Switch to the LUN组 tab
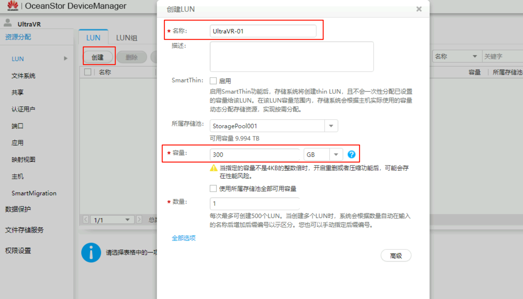This screenshot has height=299, width=523. coord(126,38)
